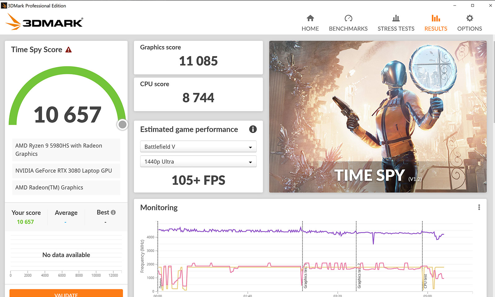
Task: Click the Options gear icon
Action: [470, 18]
